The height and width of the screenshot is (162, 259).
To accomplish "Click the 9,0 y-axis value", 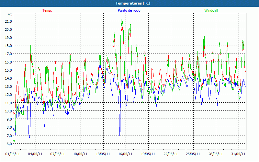I will [x=9, y=119].
